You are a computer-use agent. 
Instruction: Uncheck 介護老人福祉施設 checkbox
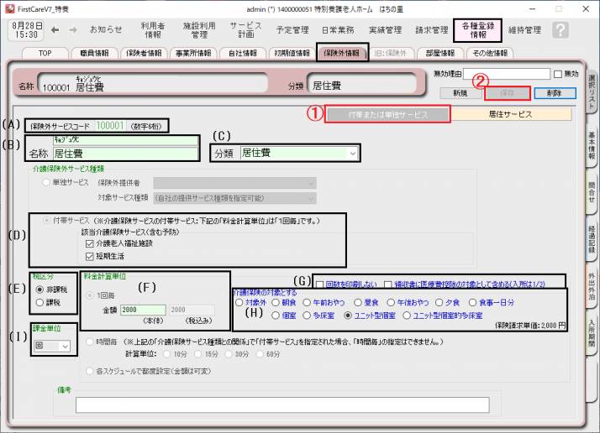(x=90, y=243)
